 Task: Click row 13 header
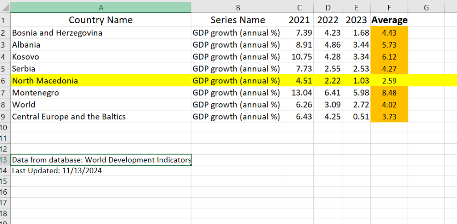pyautogui.click(x=4, y=160)
